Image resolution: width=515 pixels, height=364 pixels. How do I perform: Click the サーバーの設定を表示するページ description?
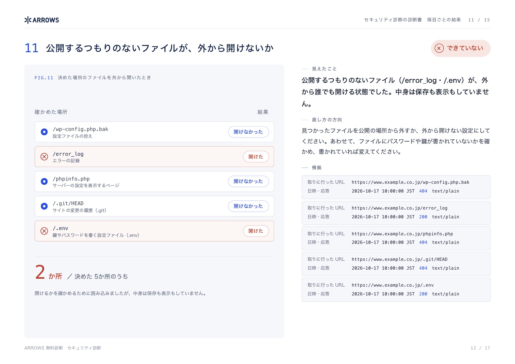86,186
